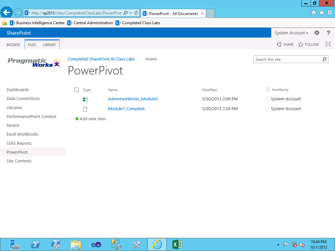Screen dimensions: 335x251
Task: Click the search magnifier in address bar
Action: pyautogui.click(x=126, y=13)
